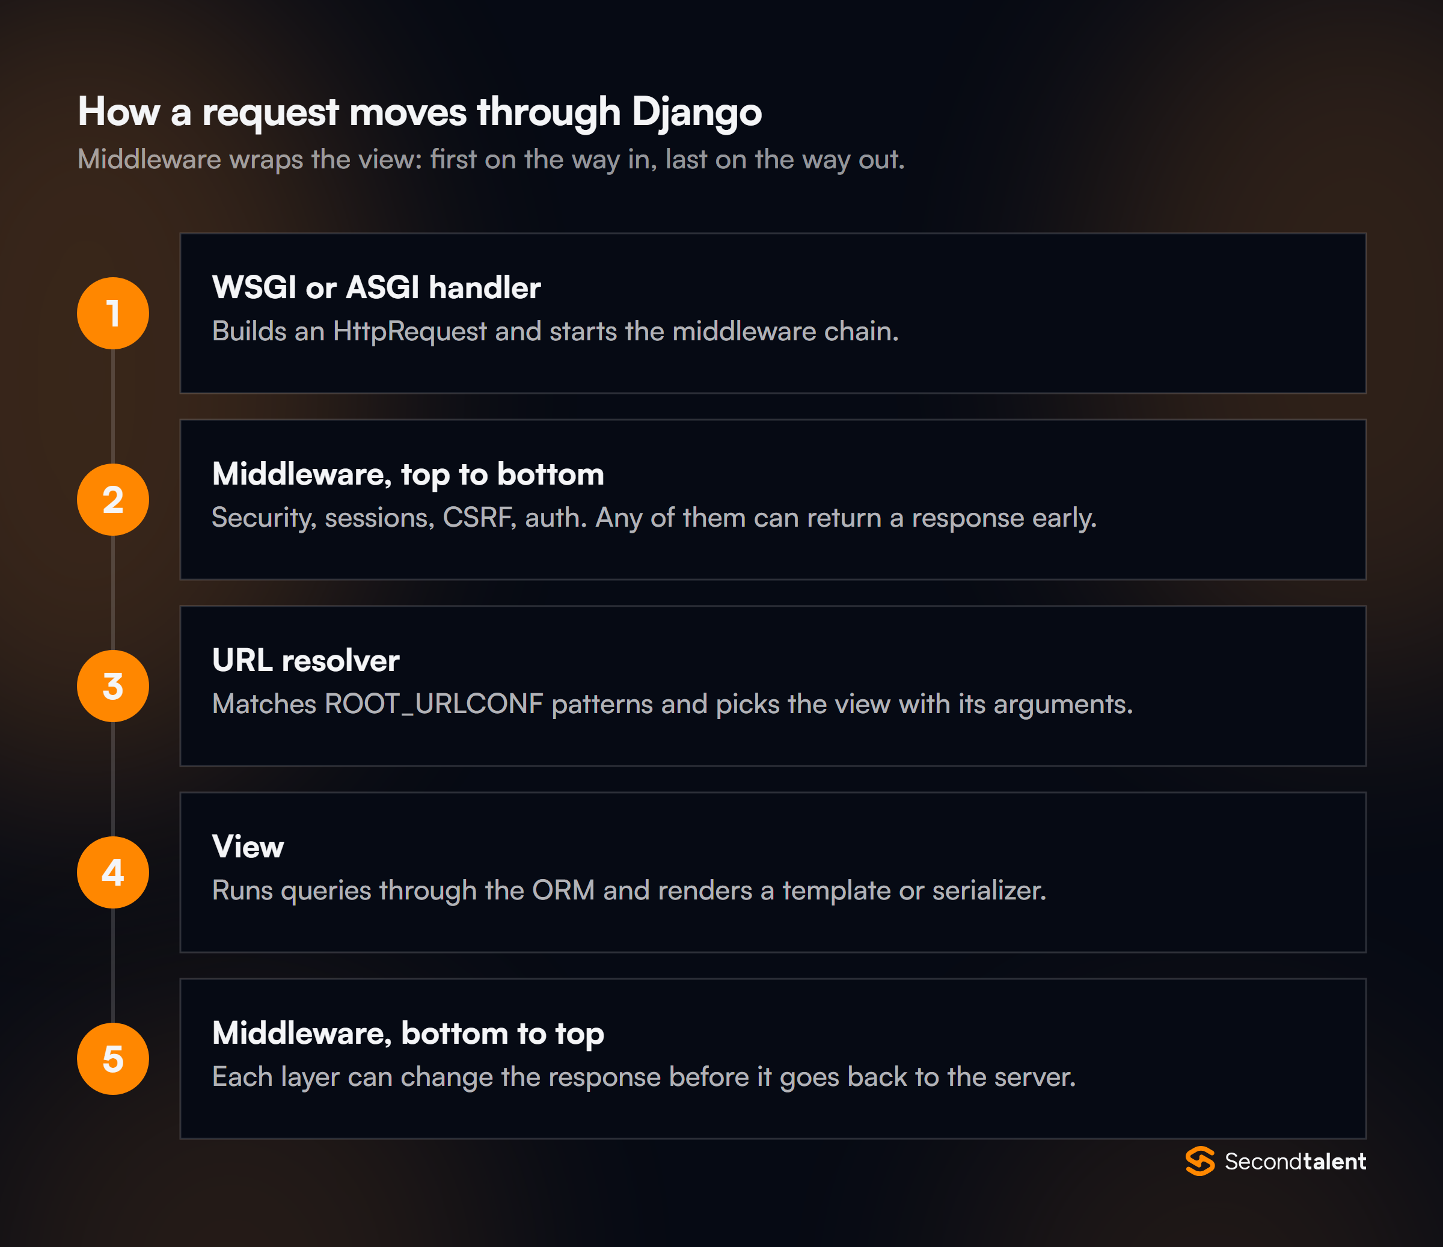Click the subtitle starting 'Middleware wraps the view'
Screen dimensions: 1443x1247
tap(491, 159)
